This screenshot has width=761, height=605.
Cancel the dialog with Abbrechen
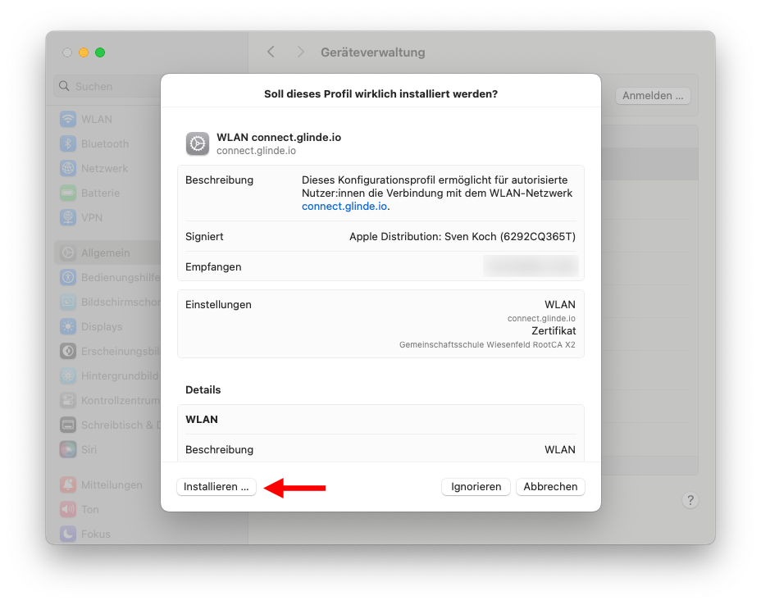[550, 487]
